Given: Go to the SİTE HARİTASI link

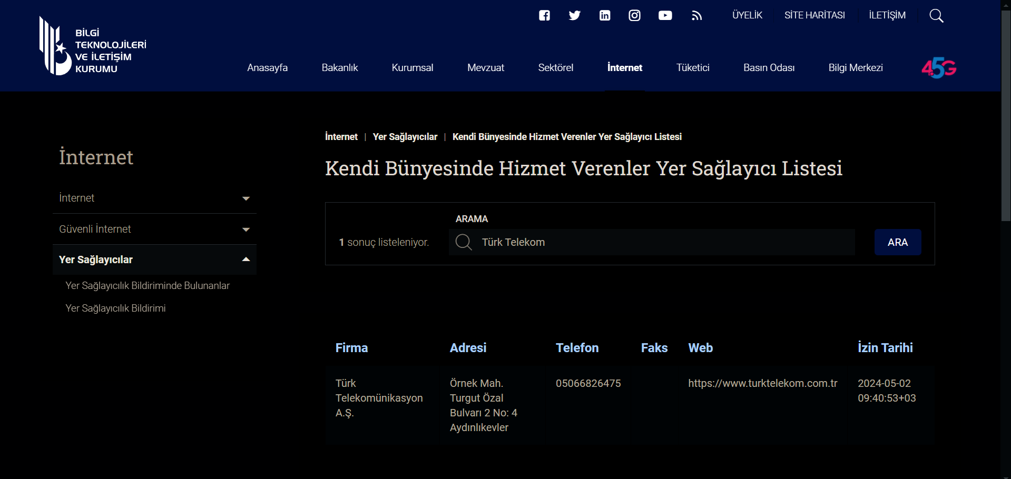Looking at the screenshot, I should [814, 15].
